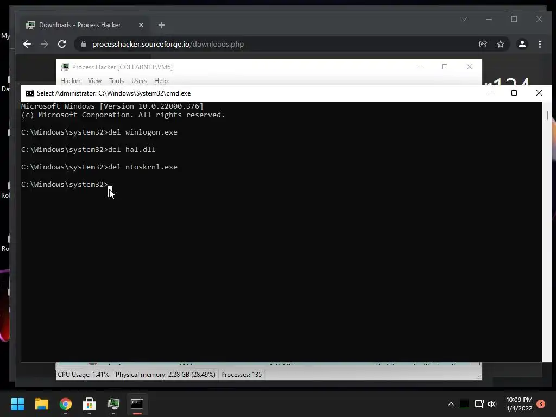The width and height of the screenshot is (556, 417).
Task: Switch to Command Prompt via taskbar icon
Action: coord(137,404)
